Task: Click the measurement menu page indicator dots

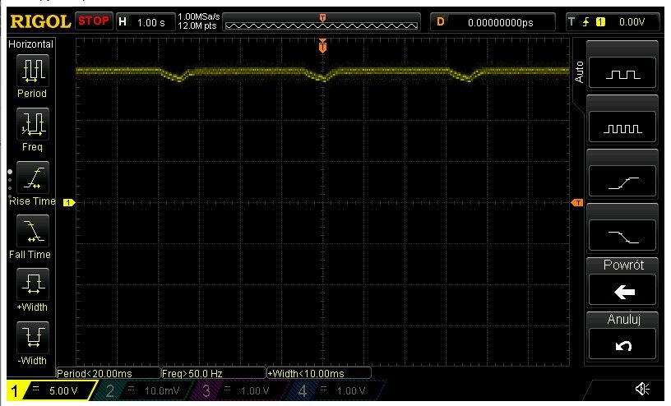Action: tap(10, 184)
